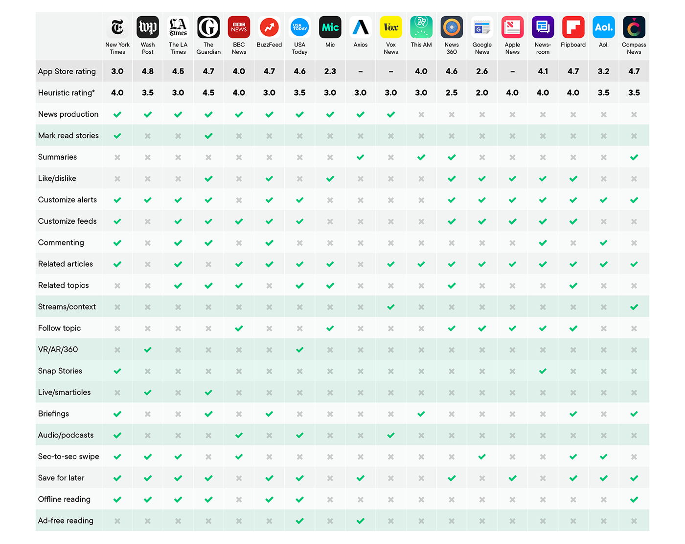Click the Live/smarticles row label

coord(65,392)
